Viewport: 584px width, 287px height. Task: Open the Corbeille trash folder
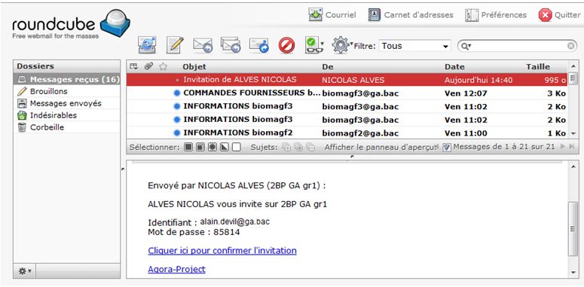pos(67,127)
